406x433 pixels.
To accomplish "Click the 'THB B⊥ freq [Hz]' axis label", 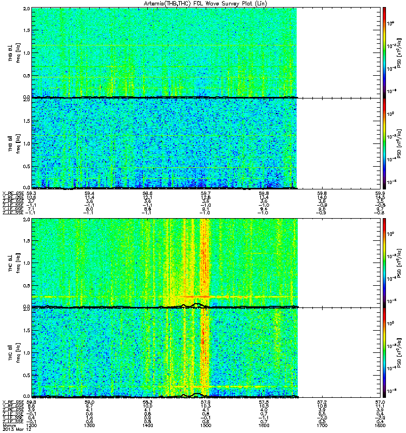I will click(15, 53).
